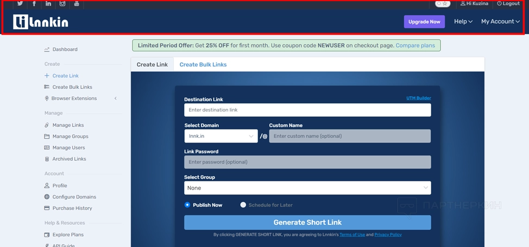The height and width of the screenshot is (247, 529).
Task: Click the Profile person icon
Action: [x=47, y=185]
